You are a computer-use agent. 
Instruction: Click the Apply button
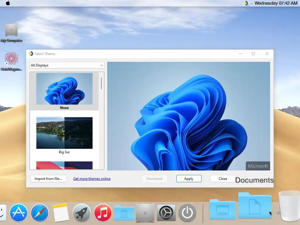[189, 178]
